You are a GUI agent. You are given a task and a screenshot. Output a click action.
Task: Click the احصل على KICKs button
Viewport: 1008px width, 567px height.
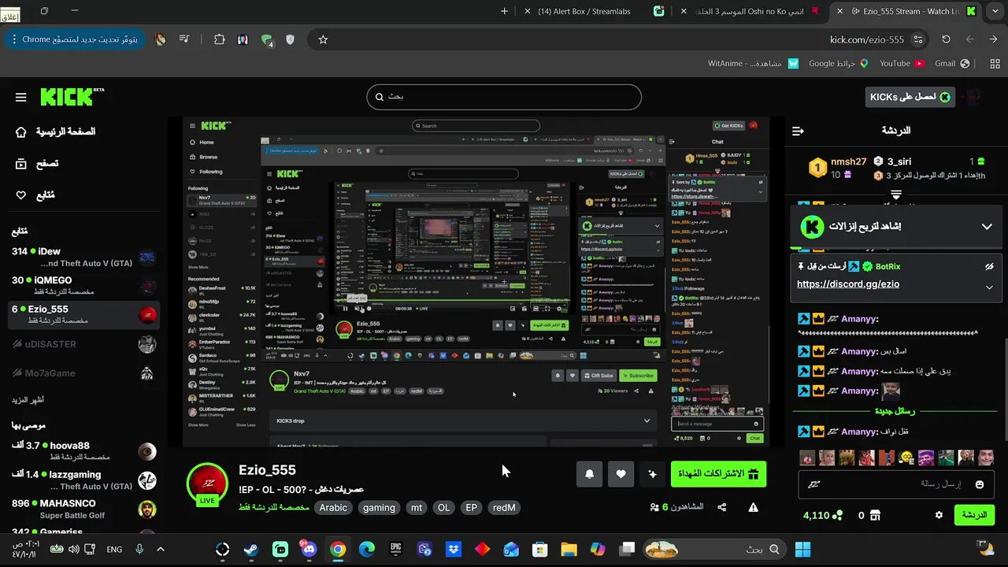click(x=910, y=97)
